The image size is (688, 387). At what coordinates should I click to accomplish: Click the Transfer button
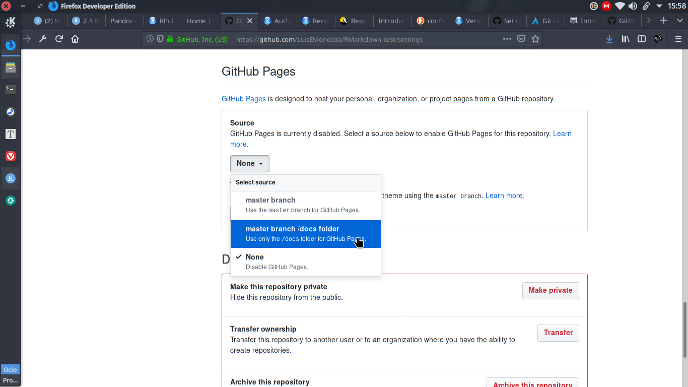558,333
